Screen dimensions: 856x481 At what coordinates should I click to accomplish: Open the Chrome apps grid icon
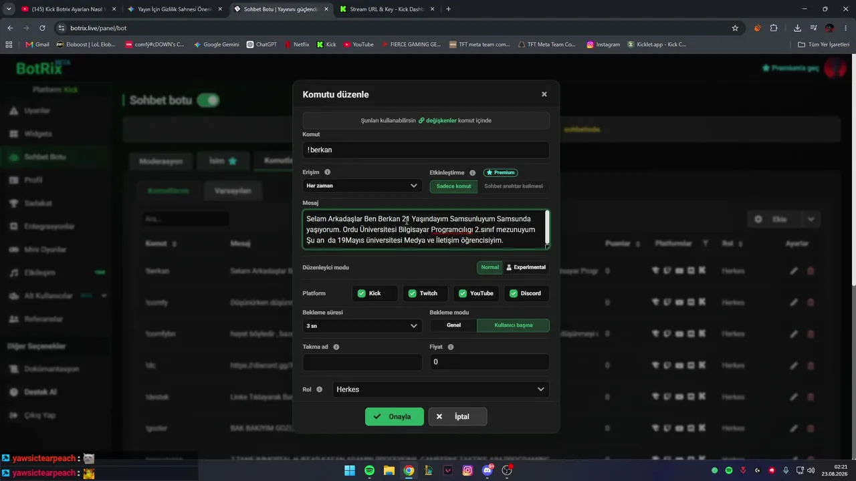pos(9,45)
